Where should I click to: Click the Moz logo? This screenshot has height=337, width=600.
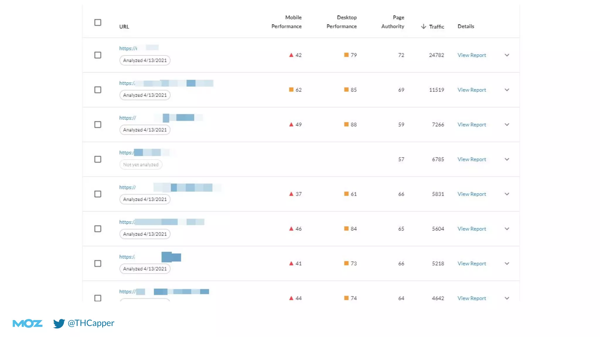coord(28,323)
